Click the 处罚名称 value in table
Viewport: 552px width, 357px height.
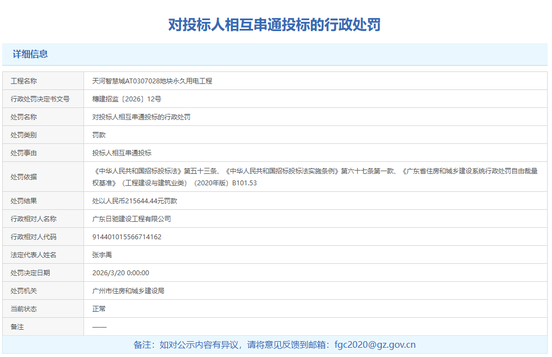(x=141, y=117)
